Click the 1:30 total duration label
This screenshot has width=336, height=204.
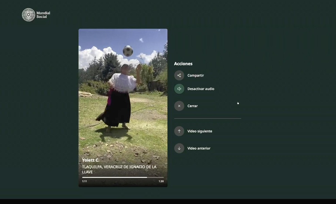click(161, 181)
